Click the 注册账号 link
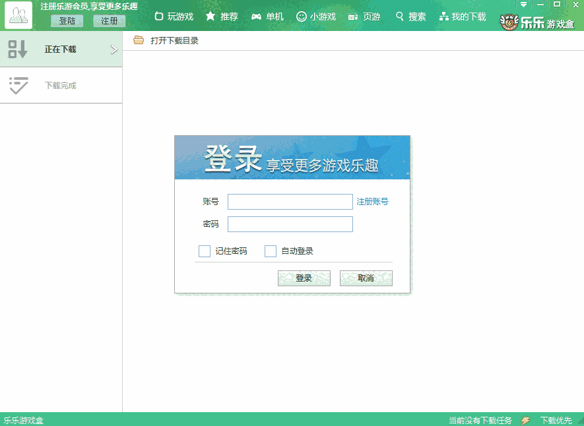584x426 pixels. pos(372,202)
